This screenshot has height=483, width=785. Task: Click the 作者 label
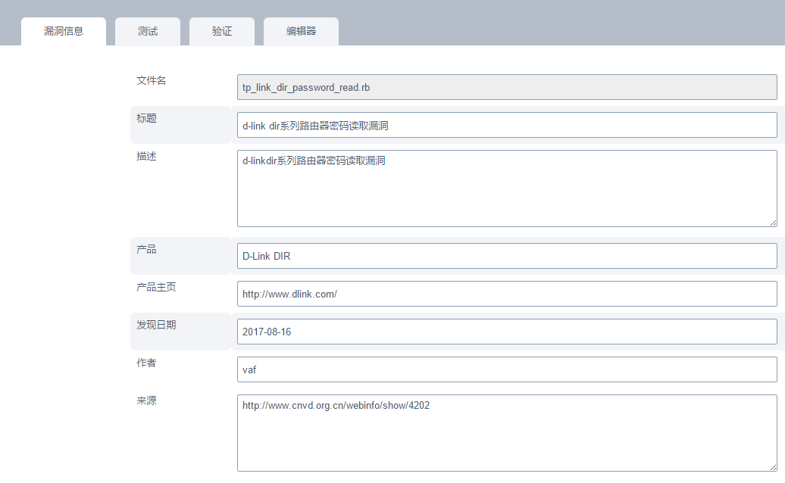(x=146, y=363)
